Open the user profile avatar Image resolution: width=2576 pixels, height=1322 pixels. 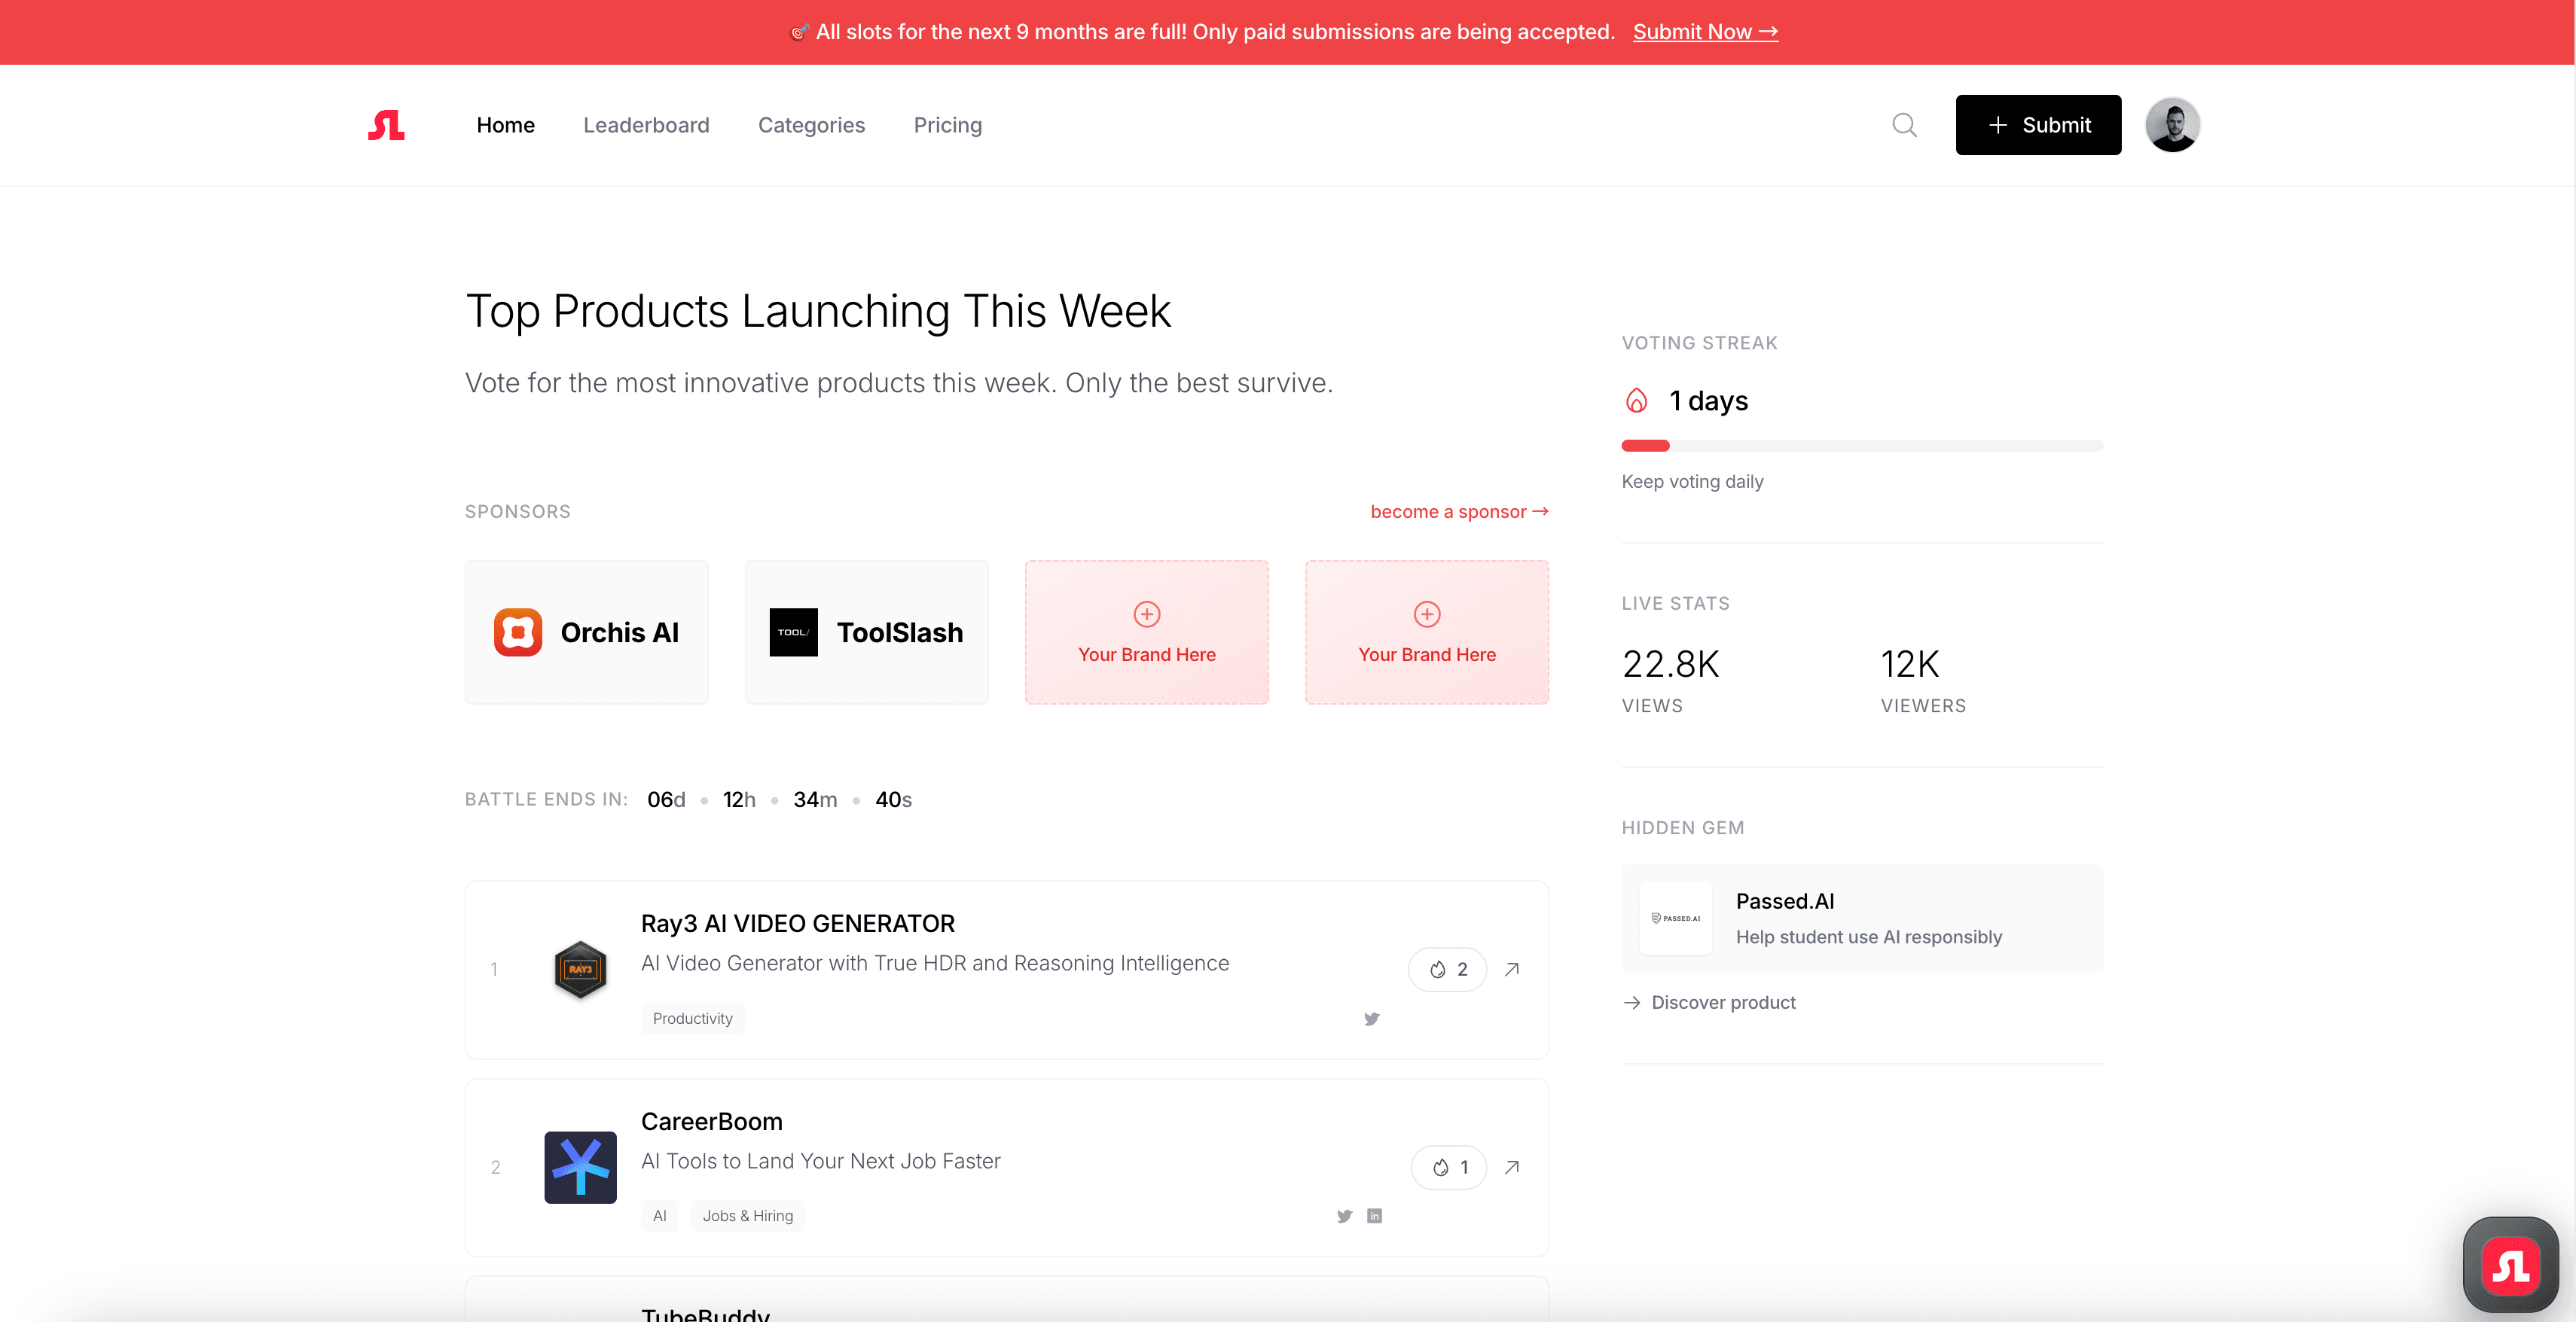pyautogui.click(x=2172, y=125)
